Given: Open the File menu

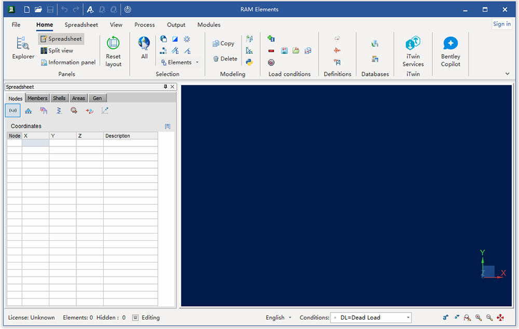Looking at the screenshot, I should point(16,25).
